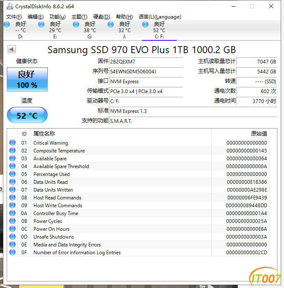This screenshot has height=288, width=284.
Task: Click raw value 000000000002CD
Action: (246, 253)
